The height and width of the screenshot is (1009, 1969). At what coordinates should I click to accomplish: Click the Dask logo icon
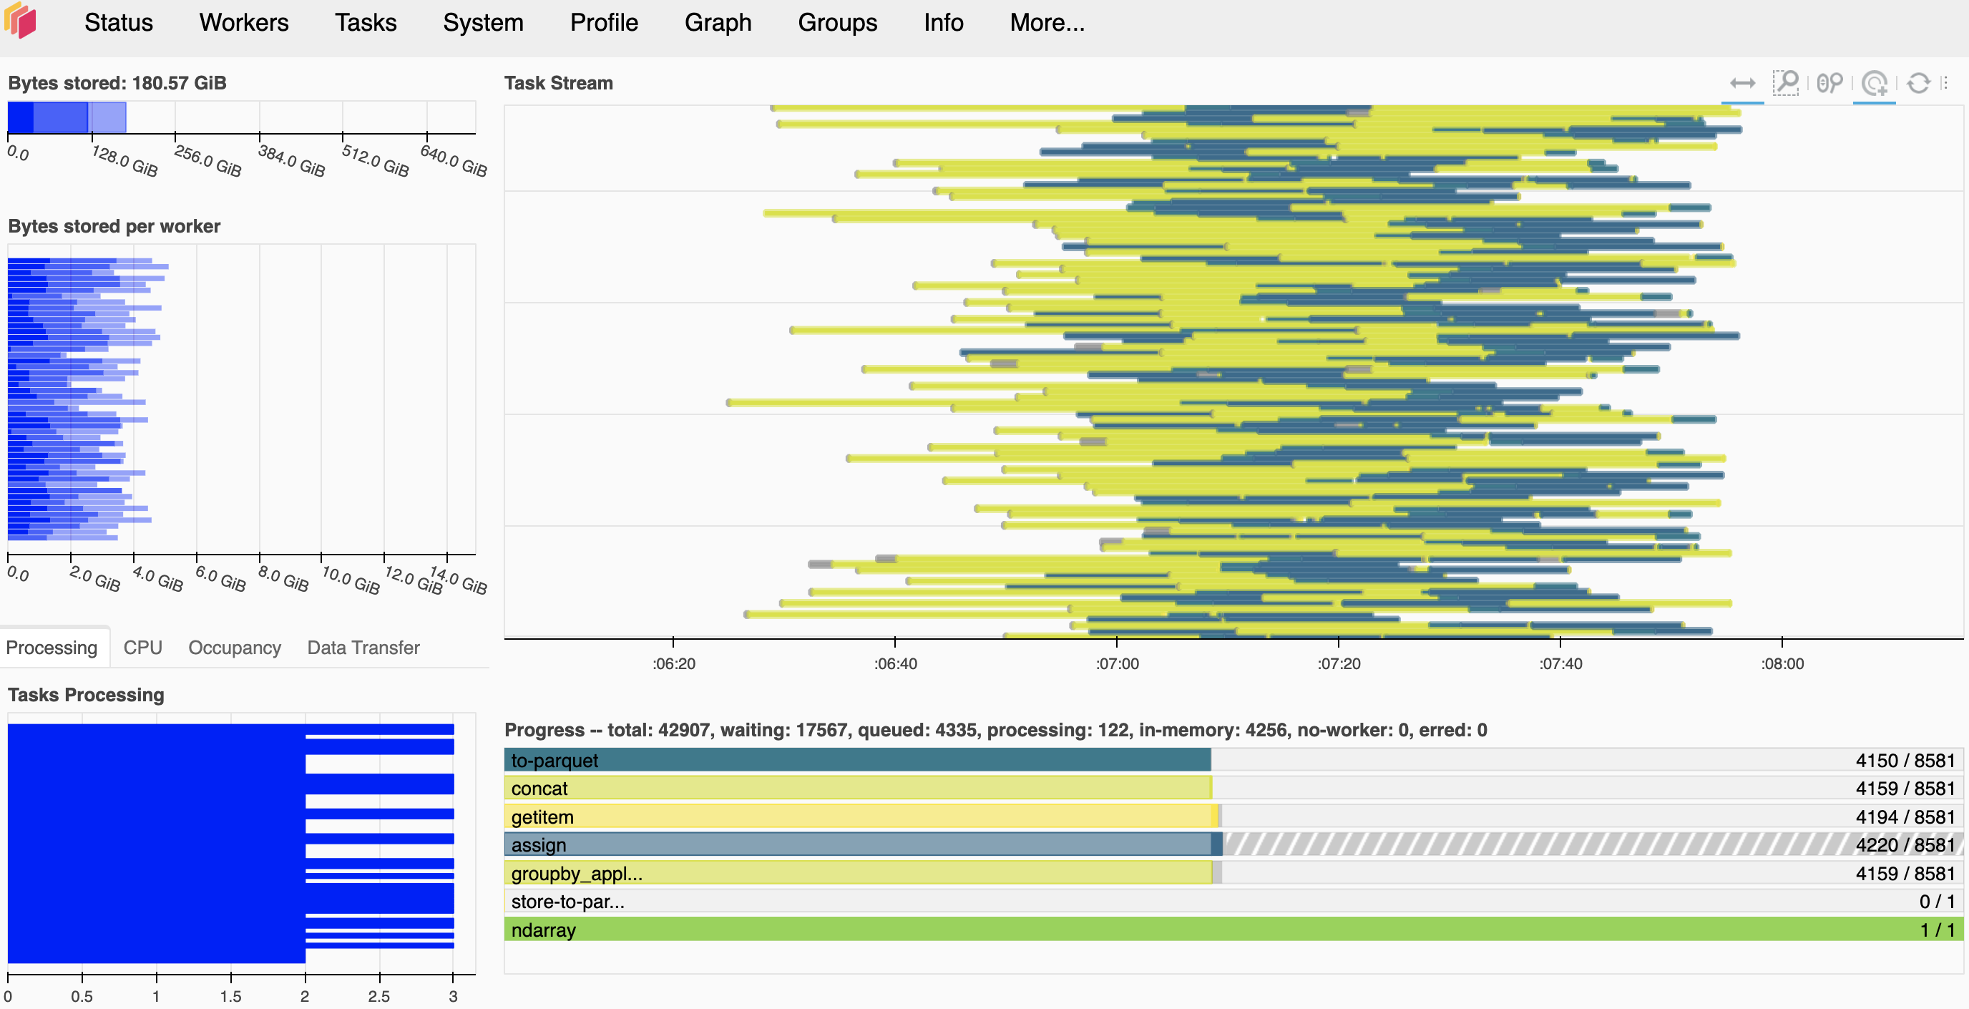click(21, 21)
